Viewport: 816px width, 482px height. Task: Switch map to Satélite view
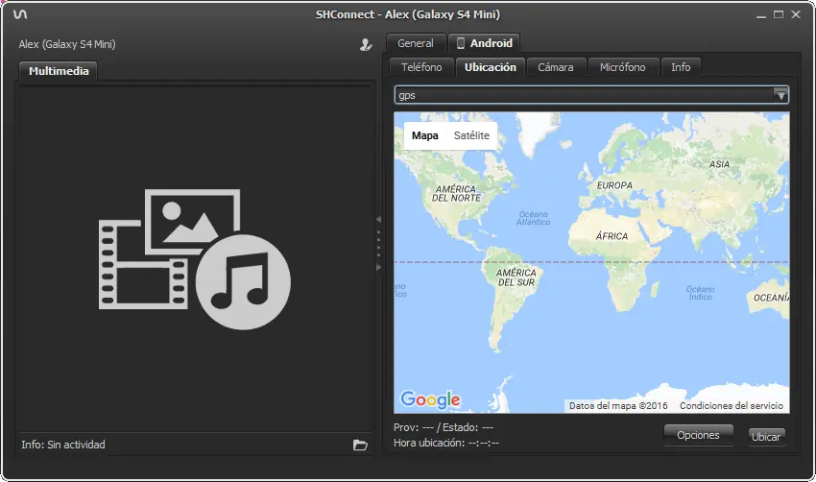(471, 135)
